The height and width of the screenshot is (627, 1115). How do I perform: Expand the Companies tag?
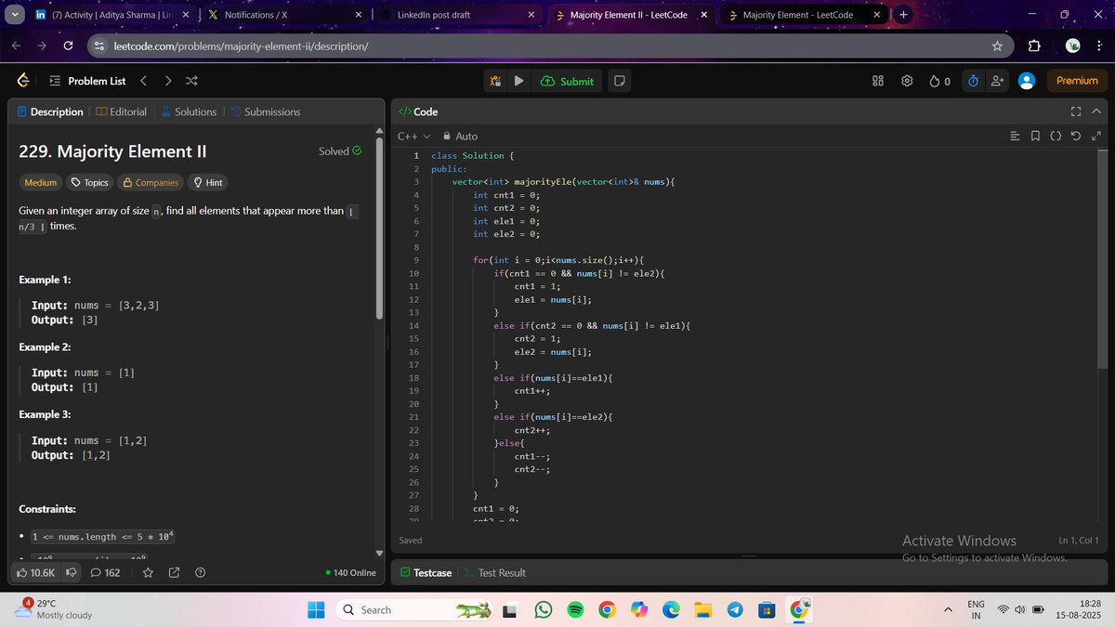151,183
